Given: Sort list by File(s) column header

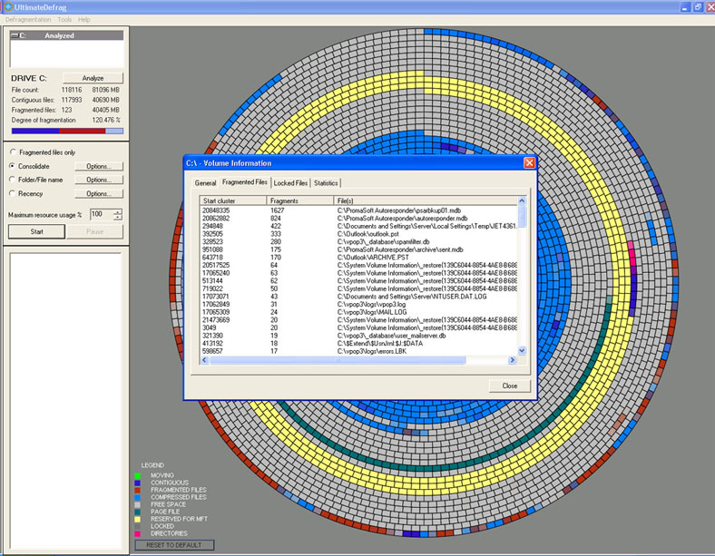Looking at the screenshot, I should [x=426, y=200].
